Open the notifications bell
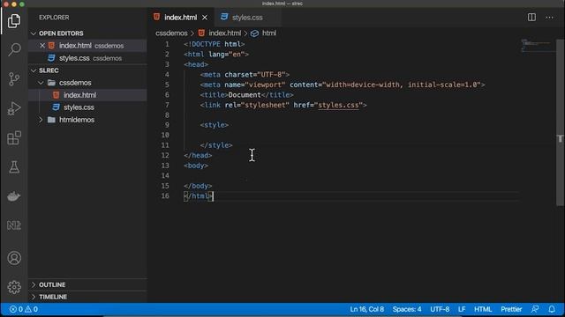This screenshot has width=565, height=317. 552,309
